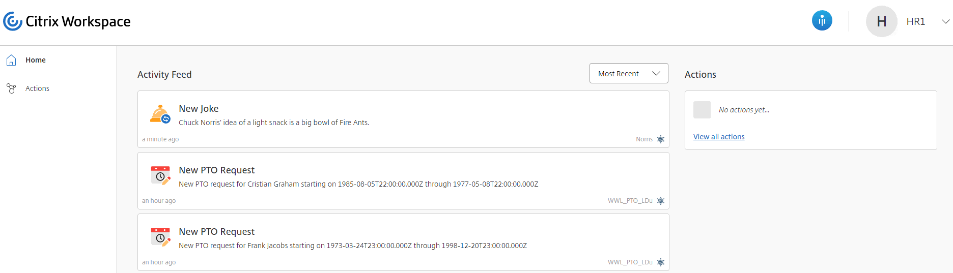Click gear icon on Frank Jacobs card
Viewport: 953px width, 273px height.
point(661,262)
